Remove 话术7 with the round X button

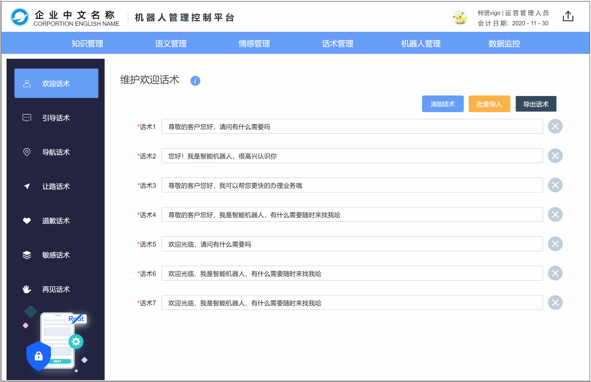[x=555, y=303]
